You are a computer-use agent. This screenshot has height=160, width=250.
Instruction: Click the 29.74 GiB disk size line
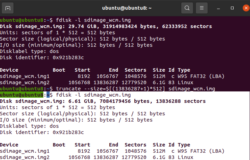pyautogui.click(x=106, y=26)
